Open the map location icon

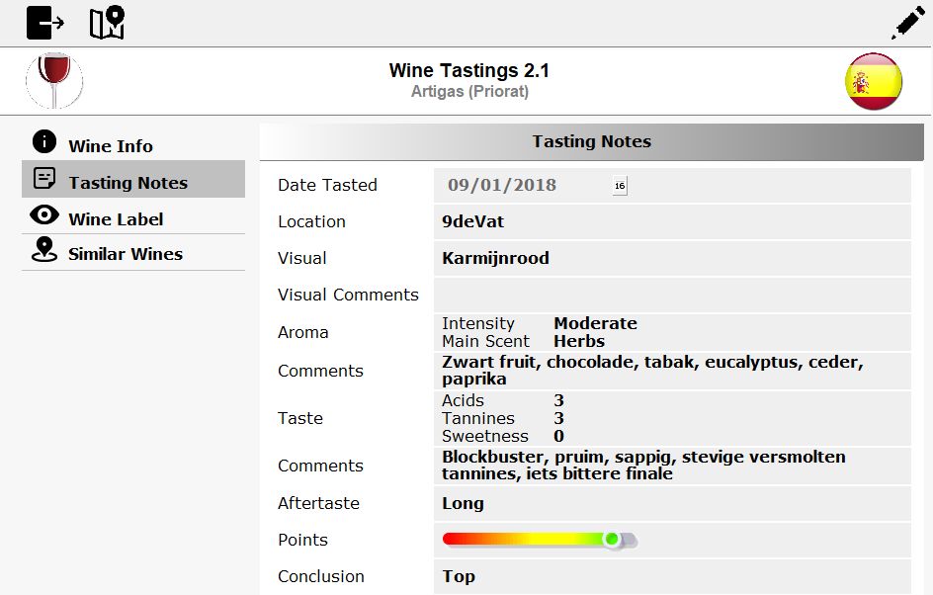(x=107, y=23)
